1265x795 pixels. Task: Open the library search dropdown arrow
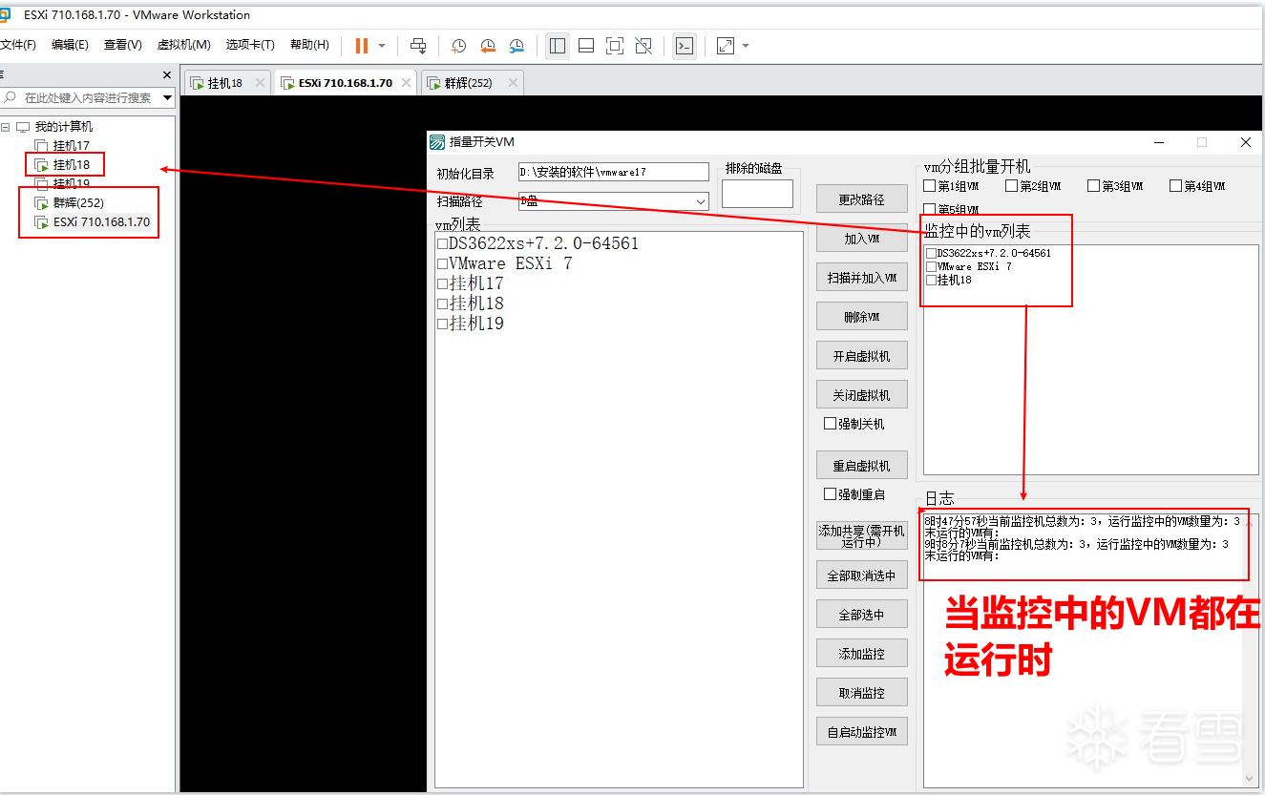(168, 97)
